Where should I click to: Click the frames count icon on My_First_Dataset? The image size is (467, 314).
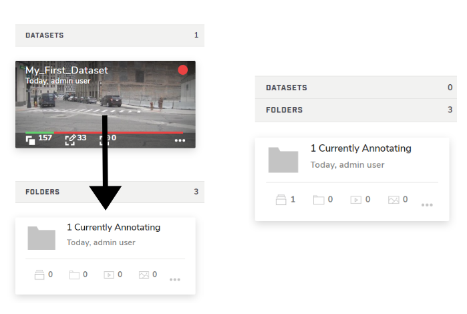[x=31, y=140]
